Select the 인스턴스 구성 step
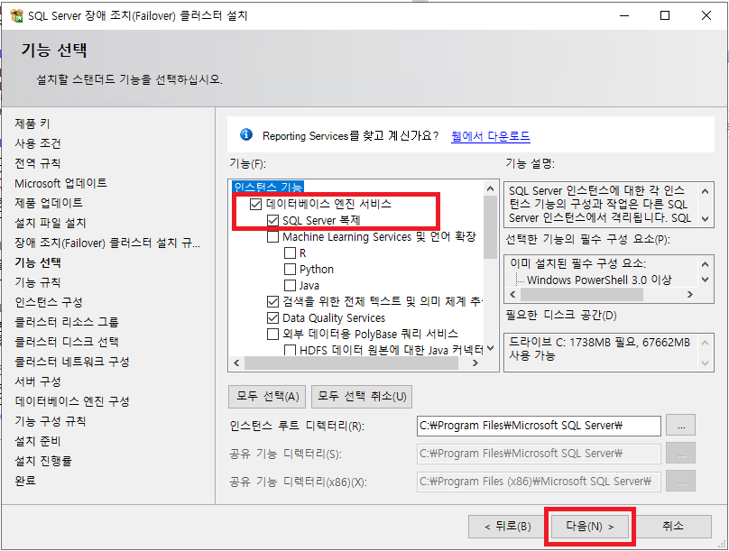729x551 pixels. click(x=49, y=302)
